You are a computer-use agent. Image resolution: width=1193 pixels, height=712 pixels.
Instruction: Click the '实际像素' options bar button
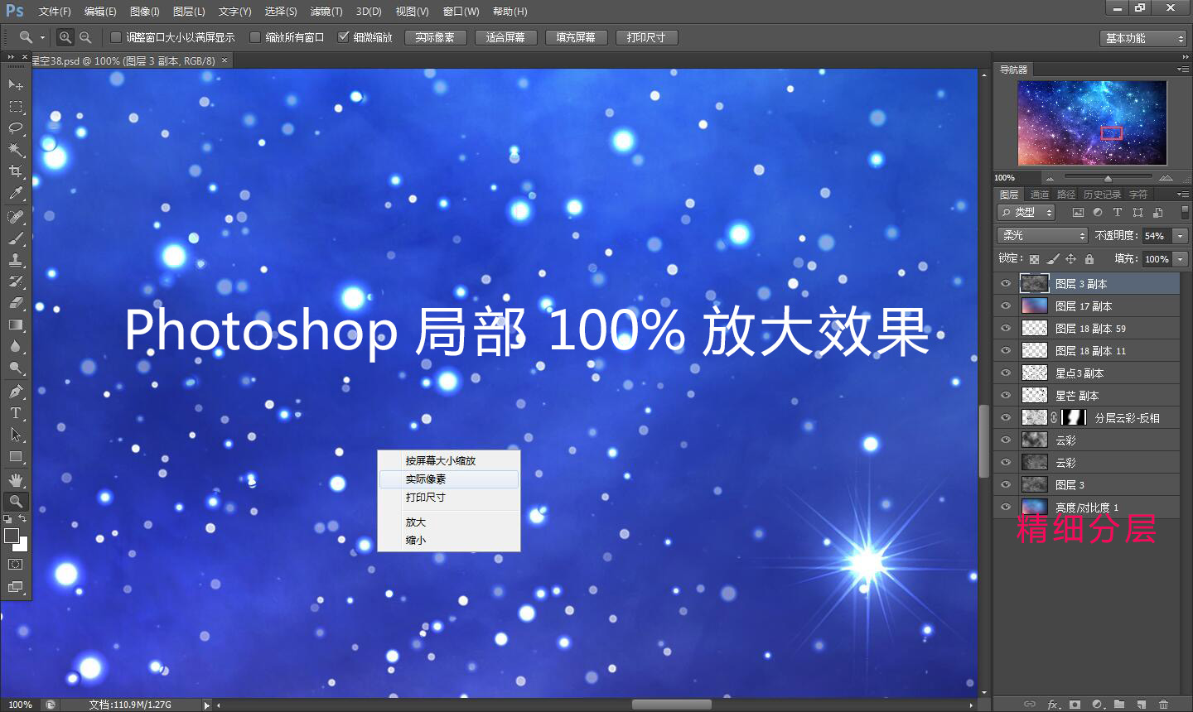(x=435, y=37)
